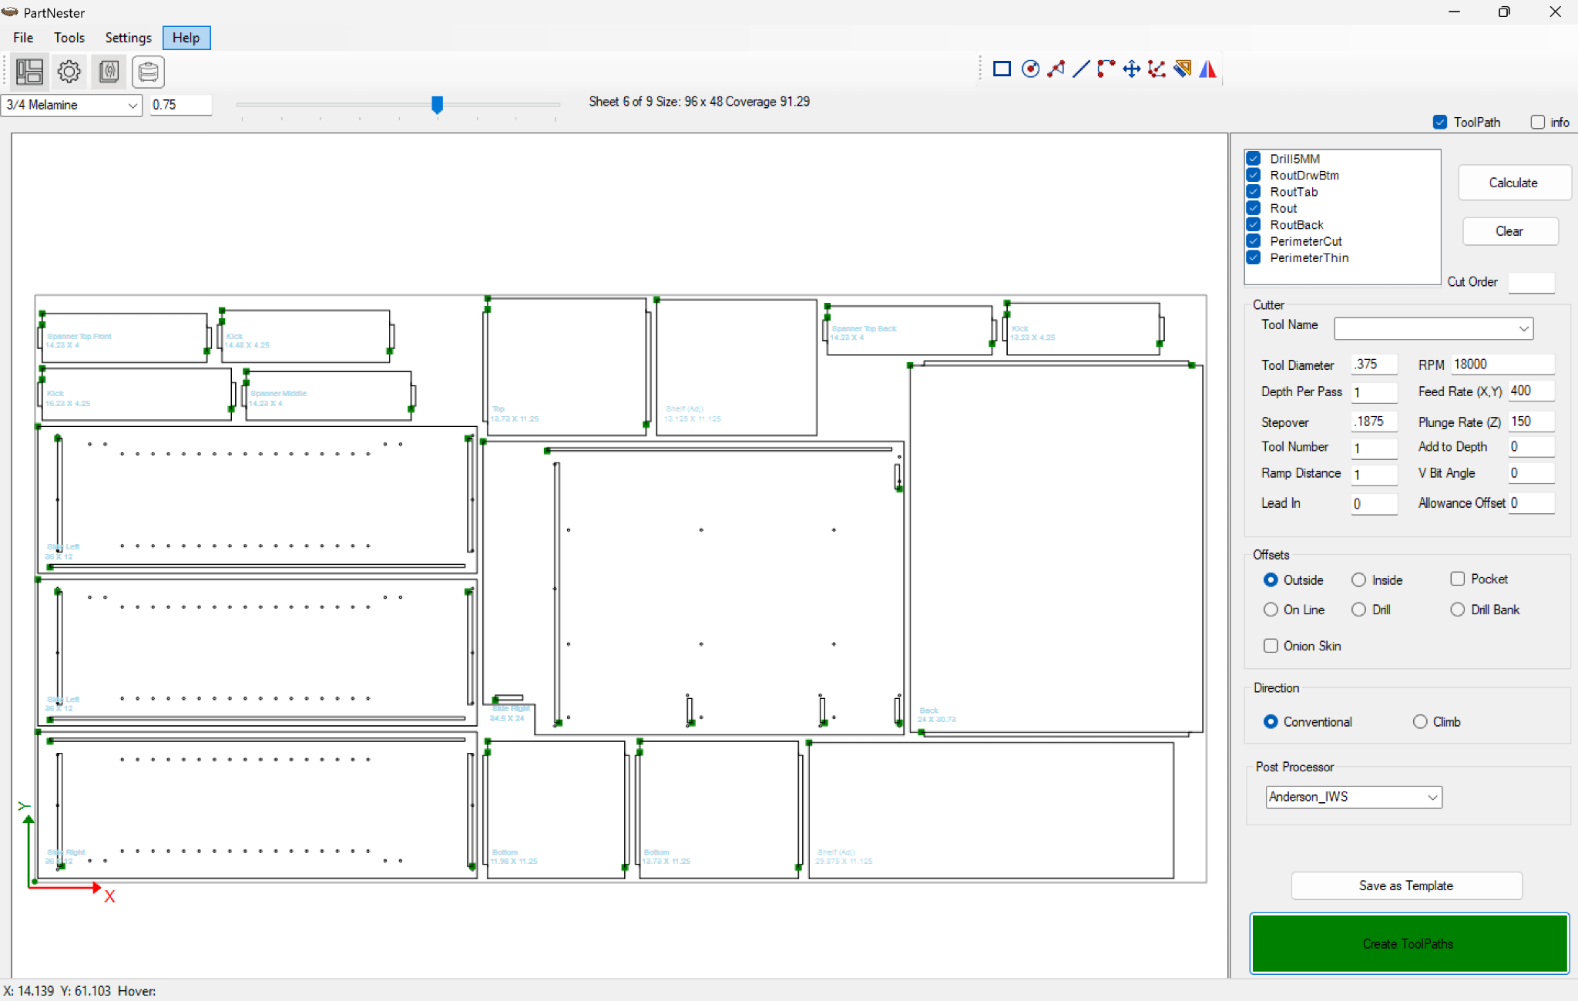Uncheck the RoutTab layer
This screenshot has width=1578, height=1001.
(x=1254, y=192)
